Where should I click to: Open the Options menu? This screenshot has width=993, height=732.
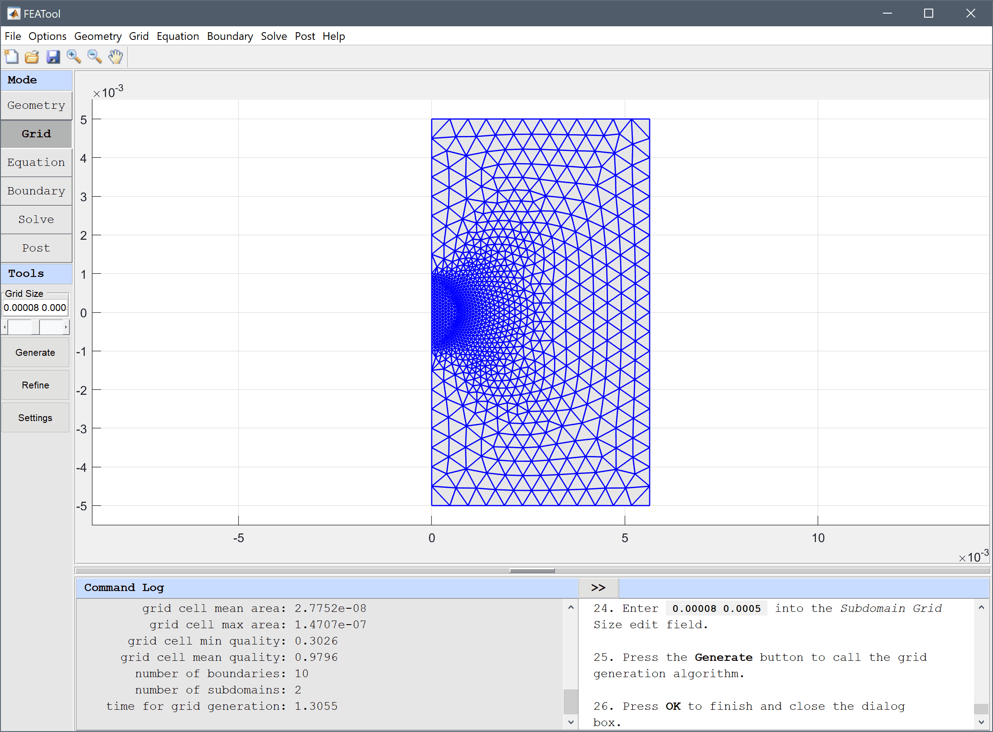(48, 36)
